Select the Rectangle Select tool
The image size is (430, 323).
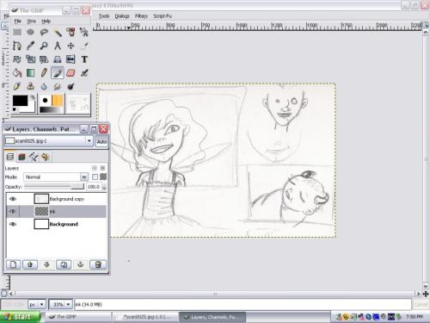pyautogui.click(x=17, y=32)
